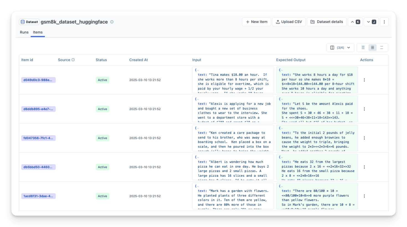Open the actions menu for row fd047356-7fc1

(x=364, y=138)
